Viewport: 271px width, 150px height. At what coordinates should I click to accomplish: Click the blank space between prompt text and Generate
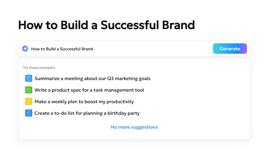[152, 49]
